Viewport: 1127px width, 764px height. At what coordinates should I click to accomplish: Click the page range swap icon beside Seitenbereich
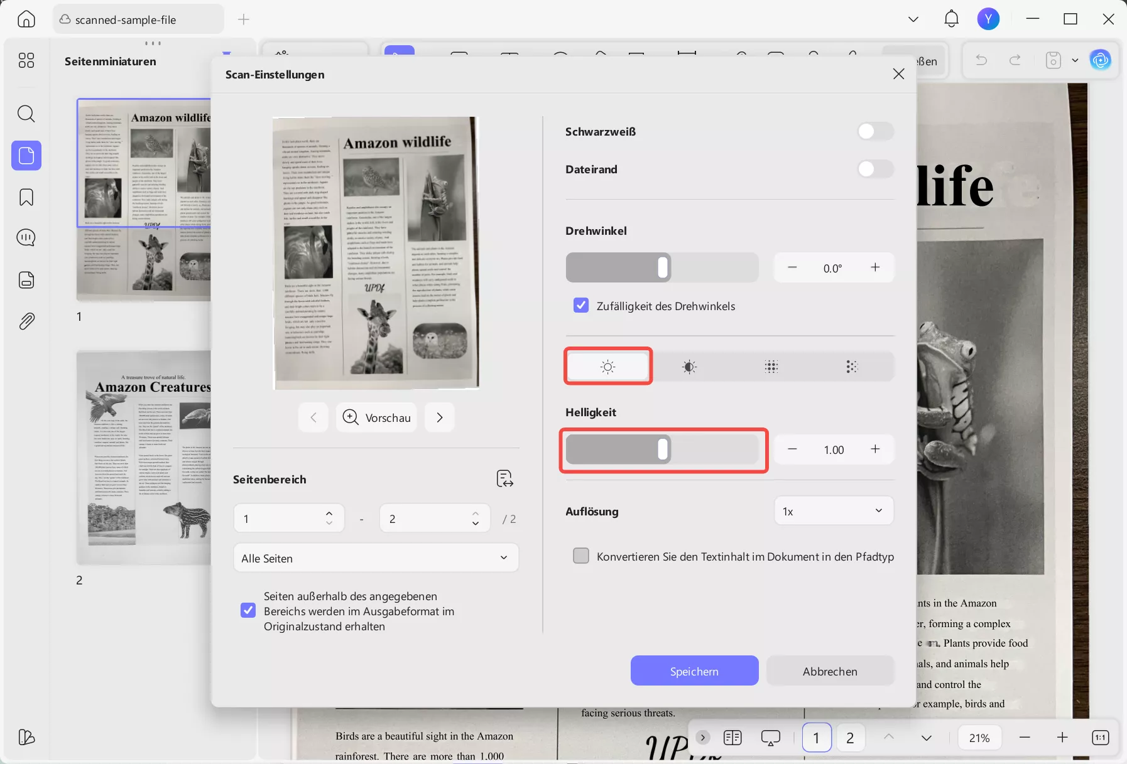[x=504, y=479]
